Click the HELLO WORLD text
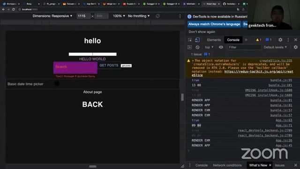Screen dimensions: 300x169 point(92,59)
